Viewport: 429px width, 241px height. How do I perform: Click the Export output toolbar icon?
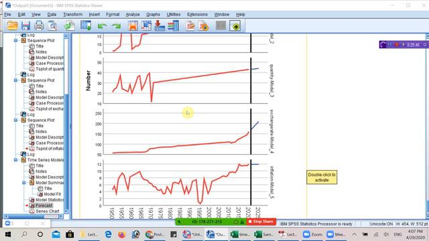[70, 26]
